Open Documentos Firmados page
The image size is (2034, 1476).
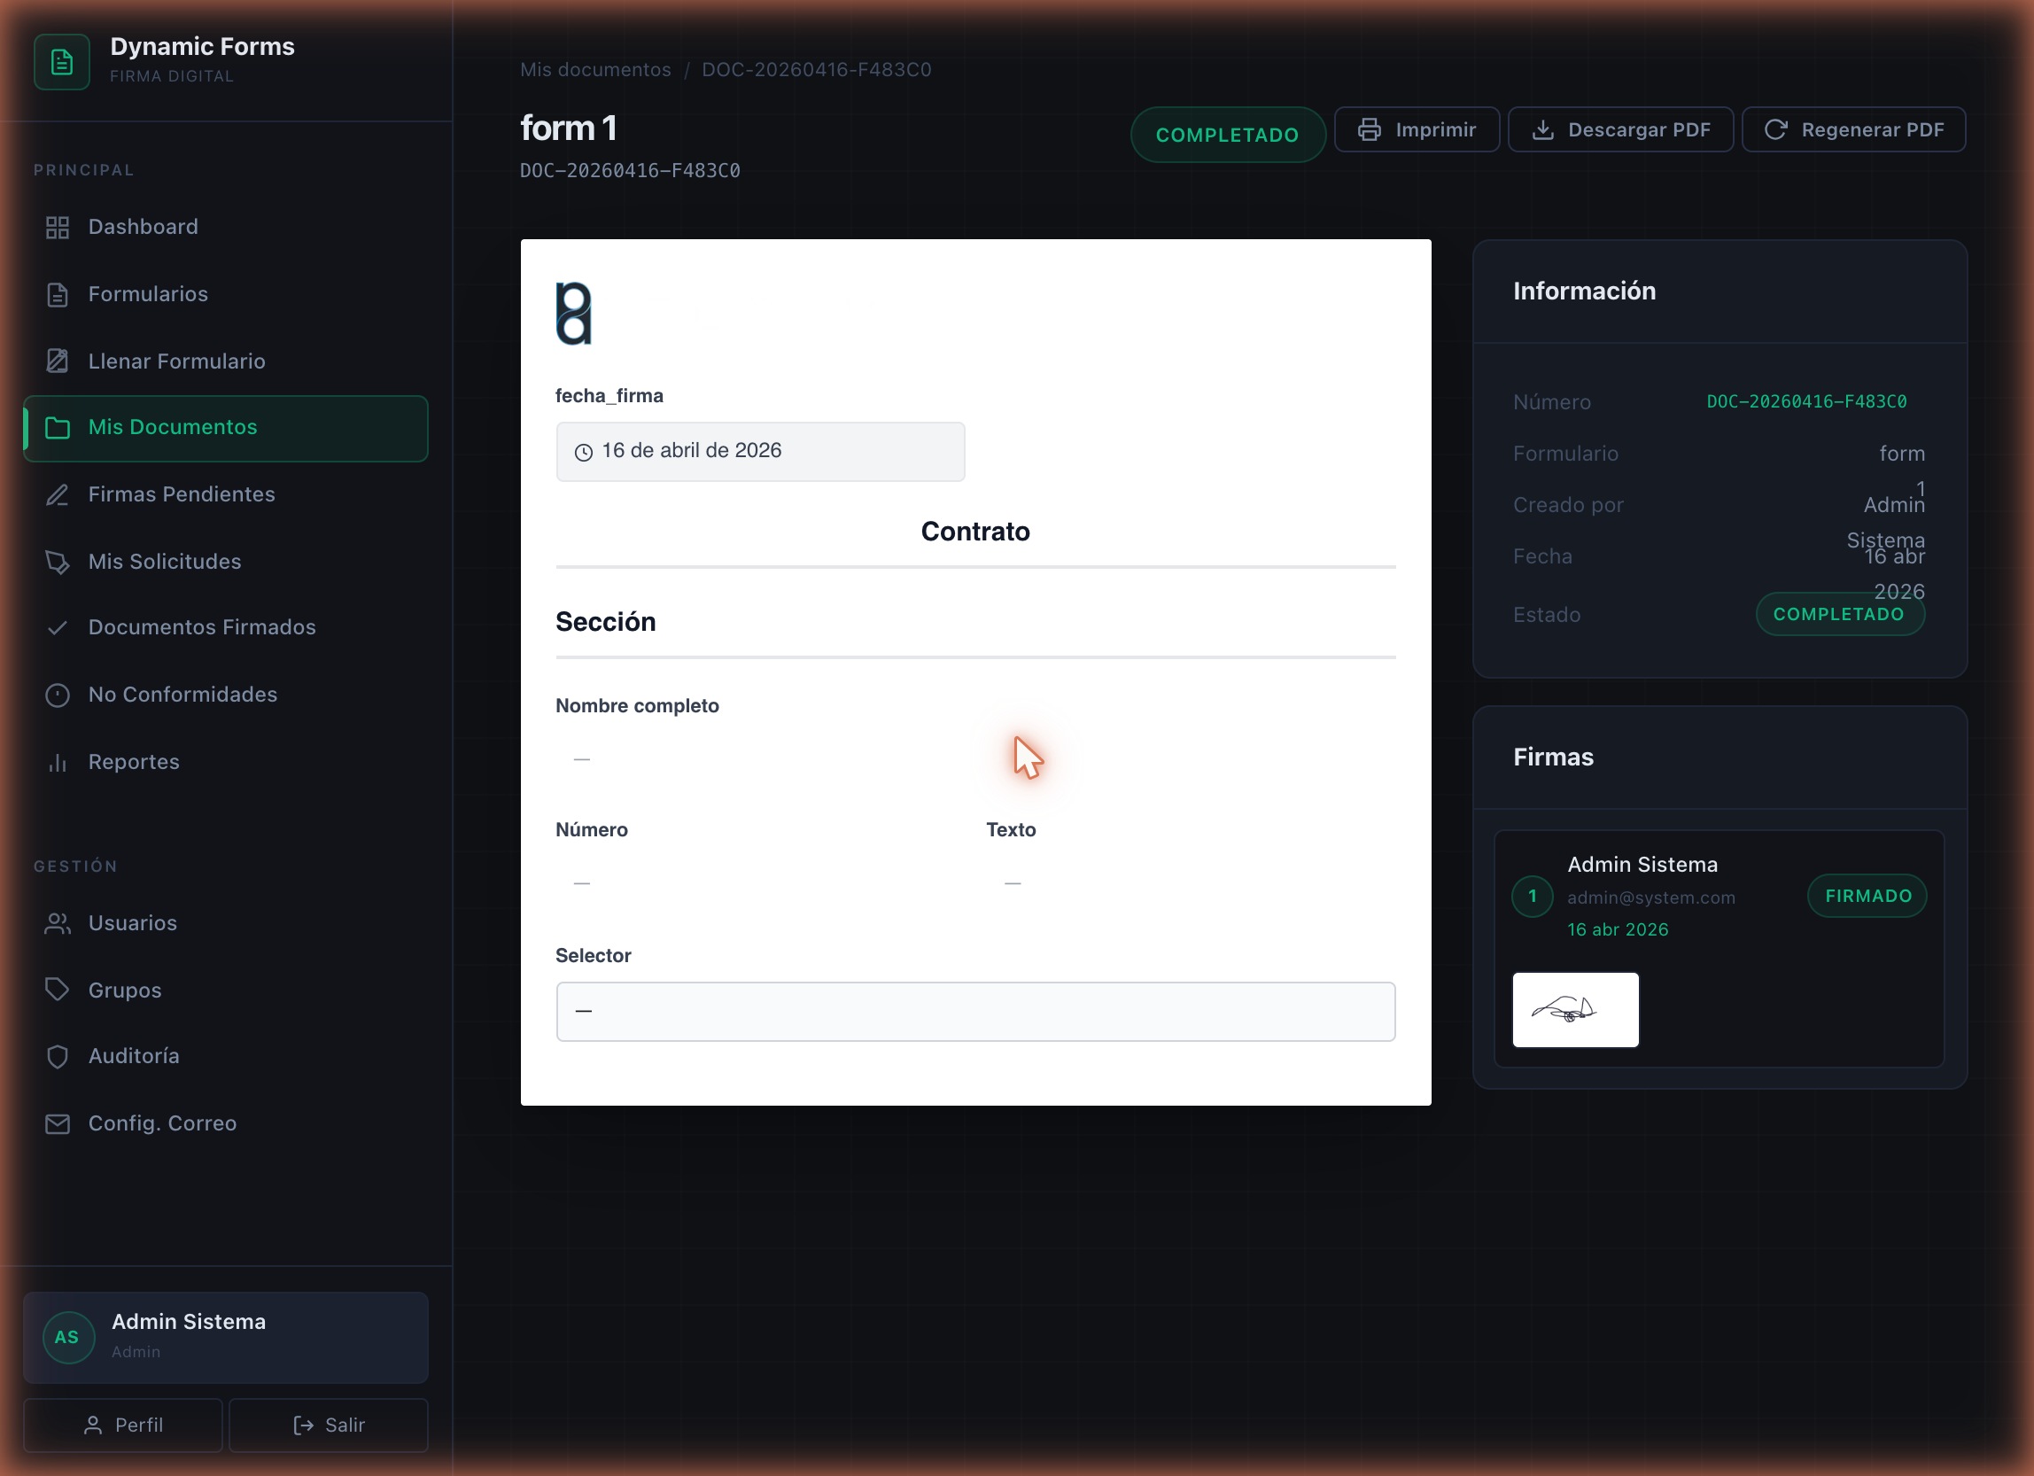(226, 628)
